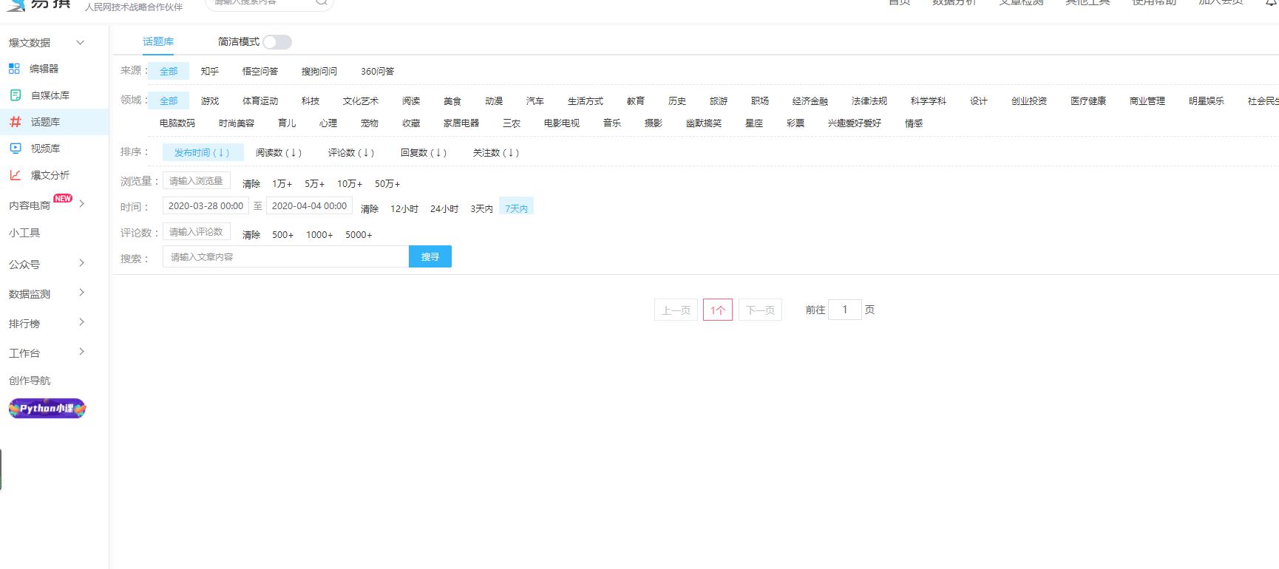This screenshot has height=569, width=1279.
Task: Set comment count filter to 500+
Action: click(x=283, y=235)
